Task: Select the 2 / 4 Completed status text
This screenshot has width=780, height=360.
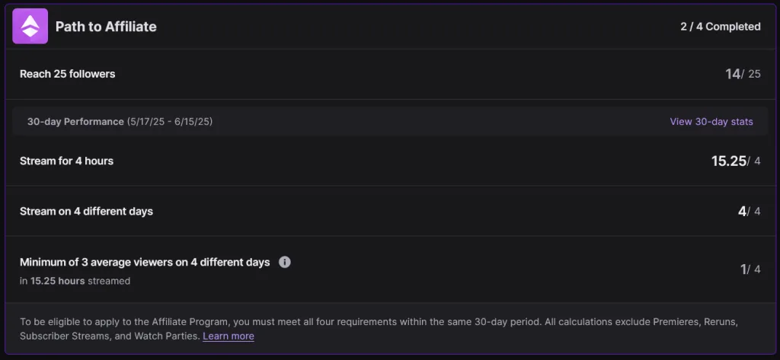Action: [x=721, y=27]
